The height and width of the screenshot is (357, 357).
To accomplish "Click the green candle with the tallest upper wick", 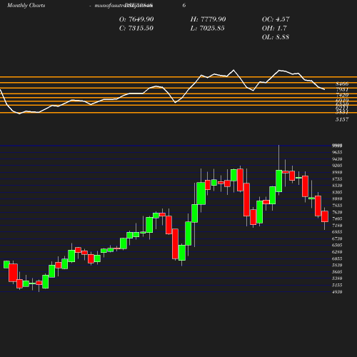I will (279, 181).
